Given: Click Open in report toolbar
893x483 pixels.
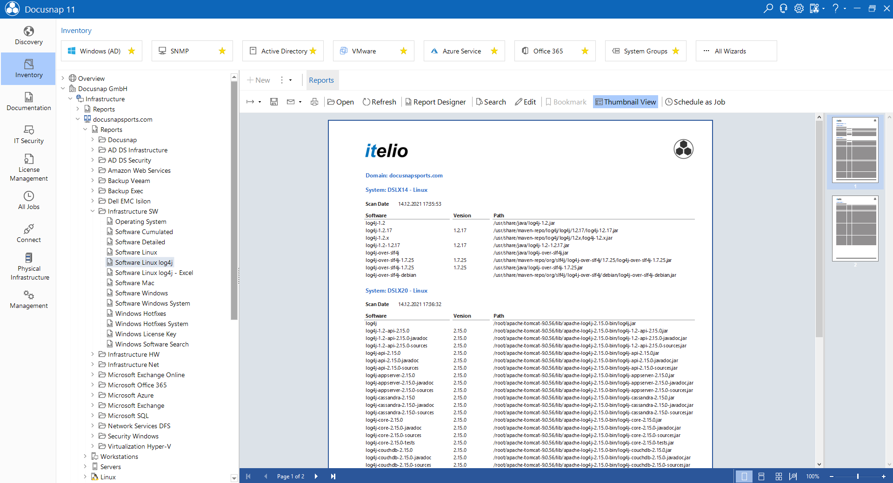Looking at the screenshot, I should [x=340, y=102].
